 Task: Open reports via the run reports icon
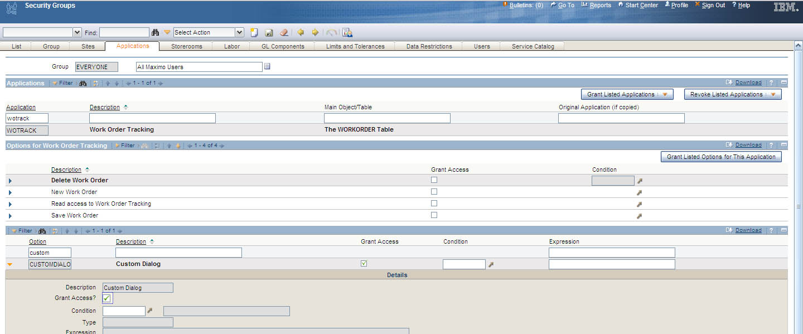point(347,32)
